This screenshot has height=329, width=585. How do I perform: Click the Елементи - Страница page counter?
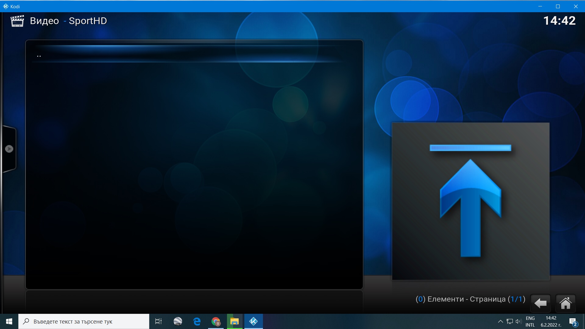point(470,299)
